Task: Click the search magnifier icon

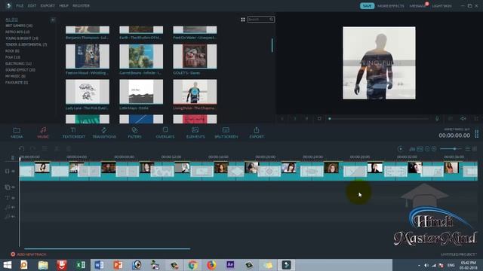Action: coord(272,20)
